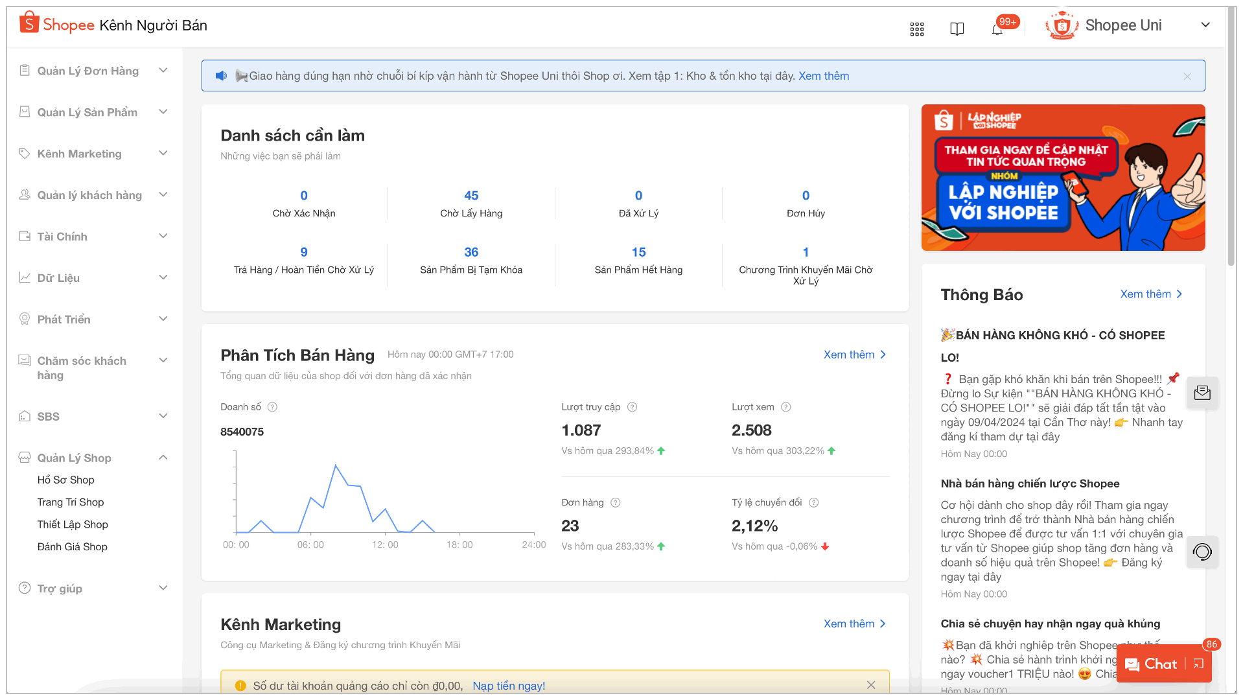Click the warning icon about ad account balance
This screenshot has width=1243, height=700.
pyautogui.click(x=240, y=685)
